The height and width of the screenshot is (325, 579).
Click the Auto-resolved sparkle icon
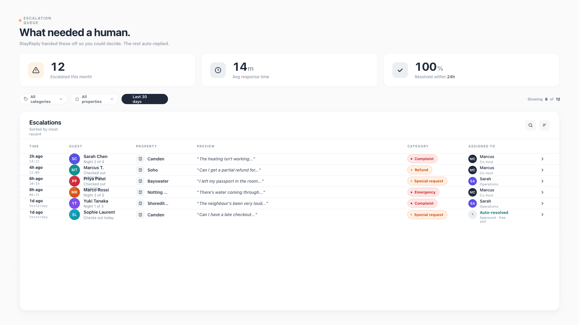coord(473,215)
